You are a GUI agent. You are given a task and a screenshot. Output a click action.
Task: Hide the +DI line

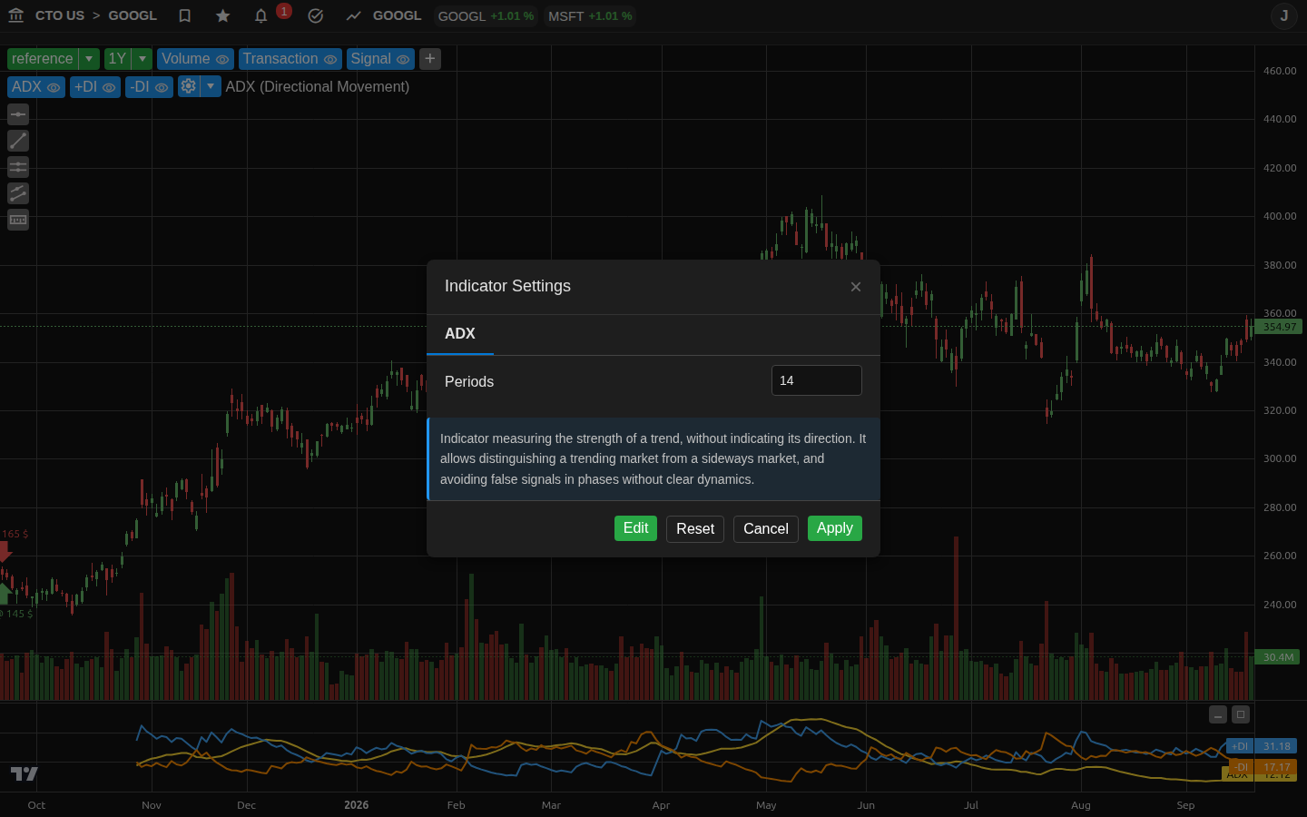click(x=109, y=87)
